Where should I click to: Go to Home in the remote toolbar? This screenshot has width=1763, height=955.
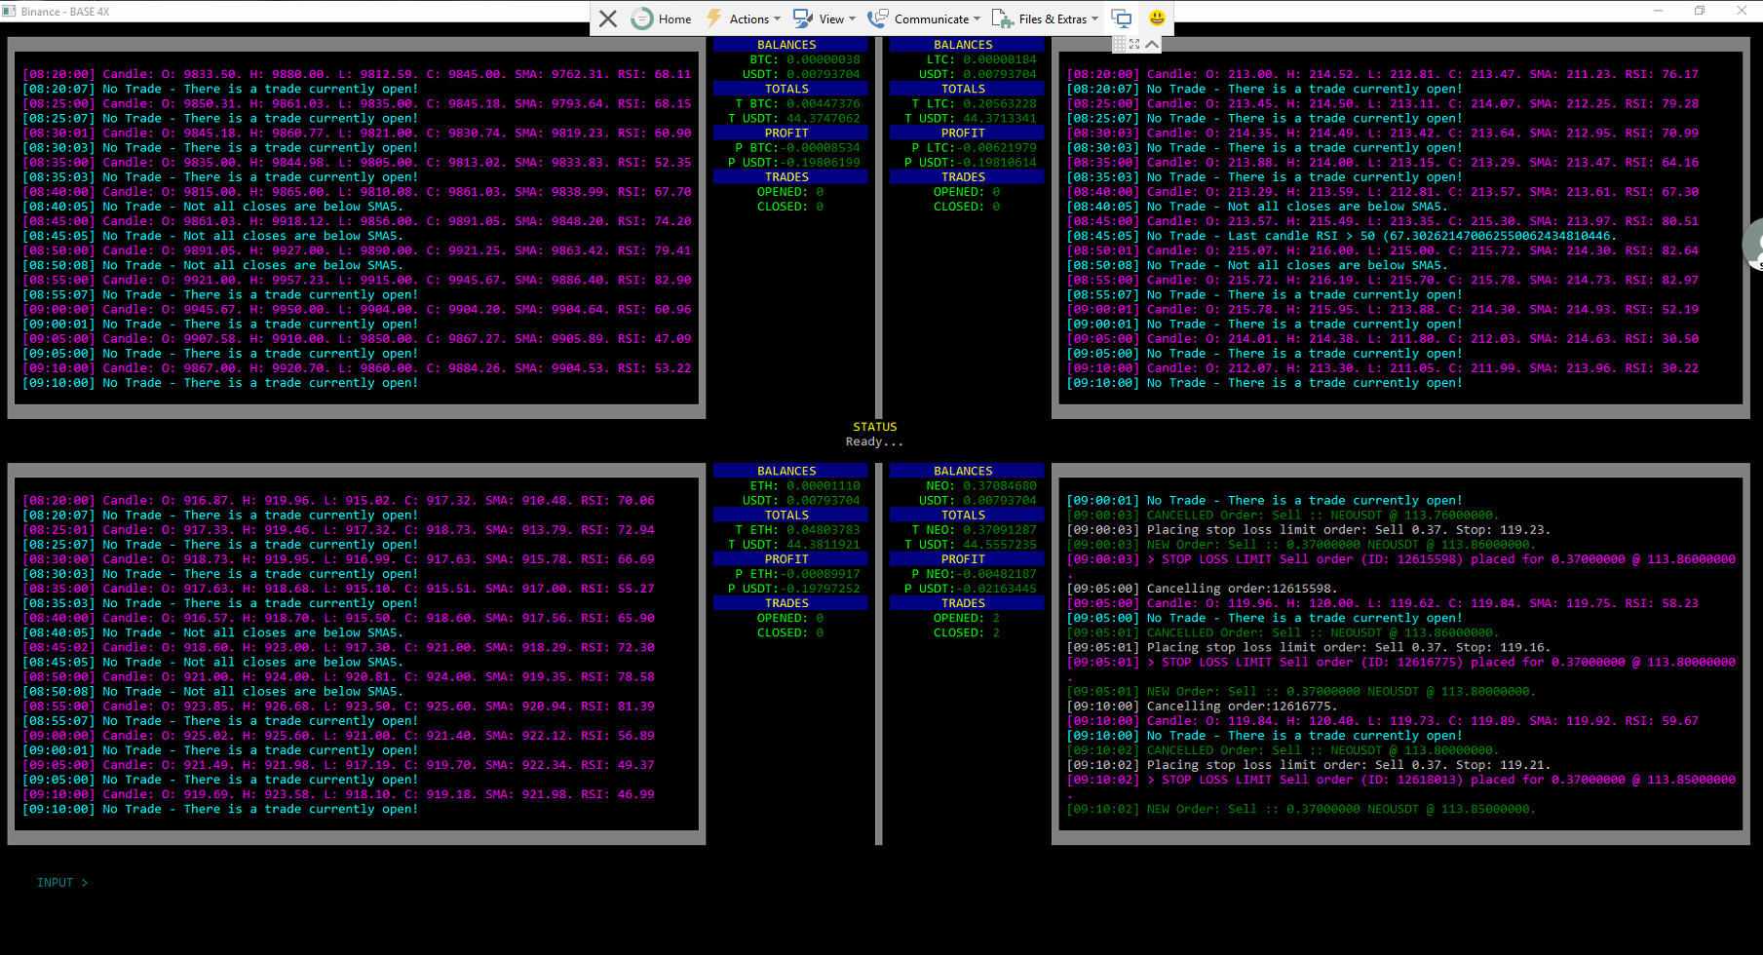tap(662, 19)
